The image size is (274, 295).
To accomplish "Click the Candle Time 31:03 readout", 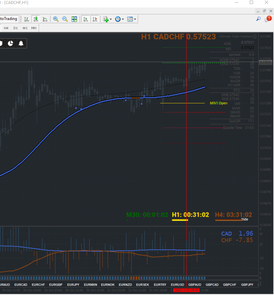I will point(239,128).
